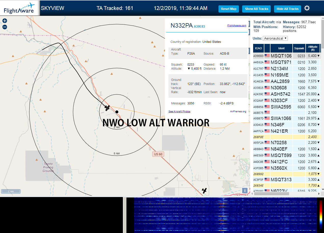Open the map info 'i' button
Viewport: 324px width, 233px height.
tap(245, 190)
